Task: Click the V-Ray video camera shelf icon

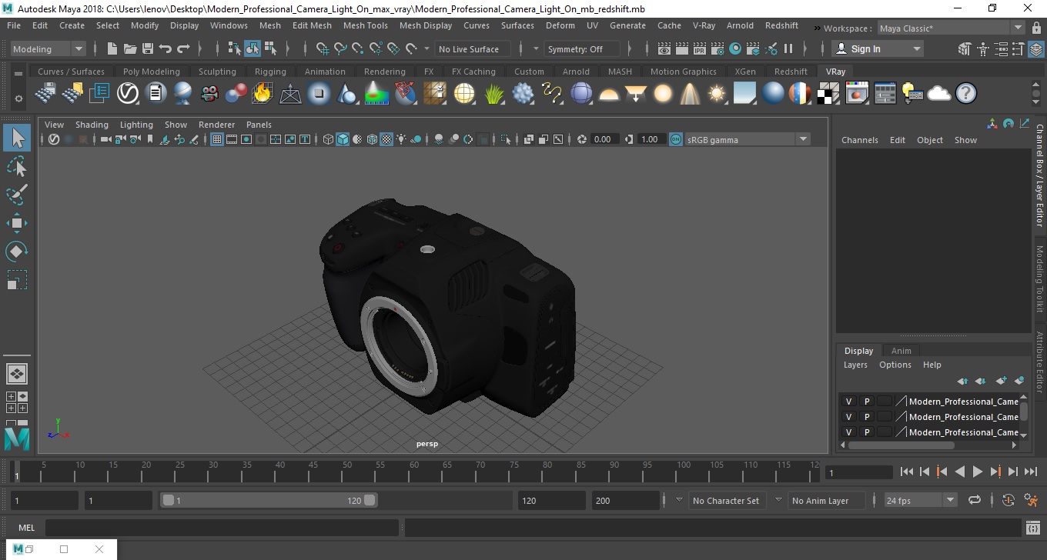Action: tap(209, 94)
